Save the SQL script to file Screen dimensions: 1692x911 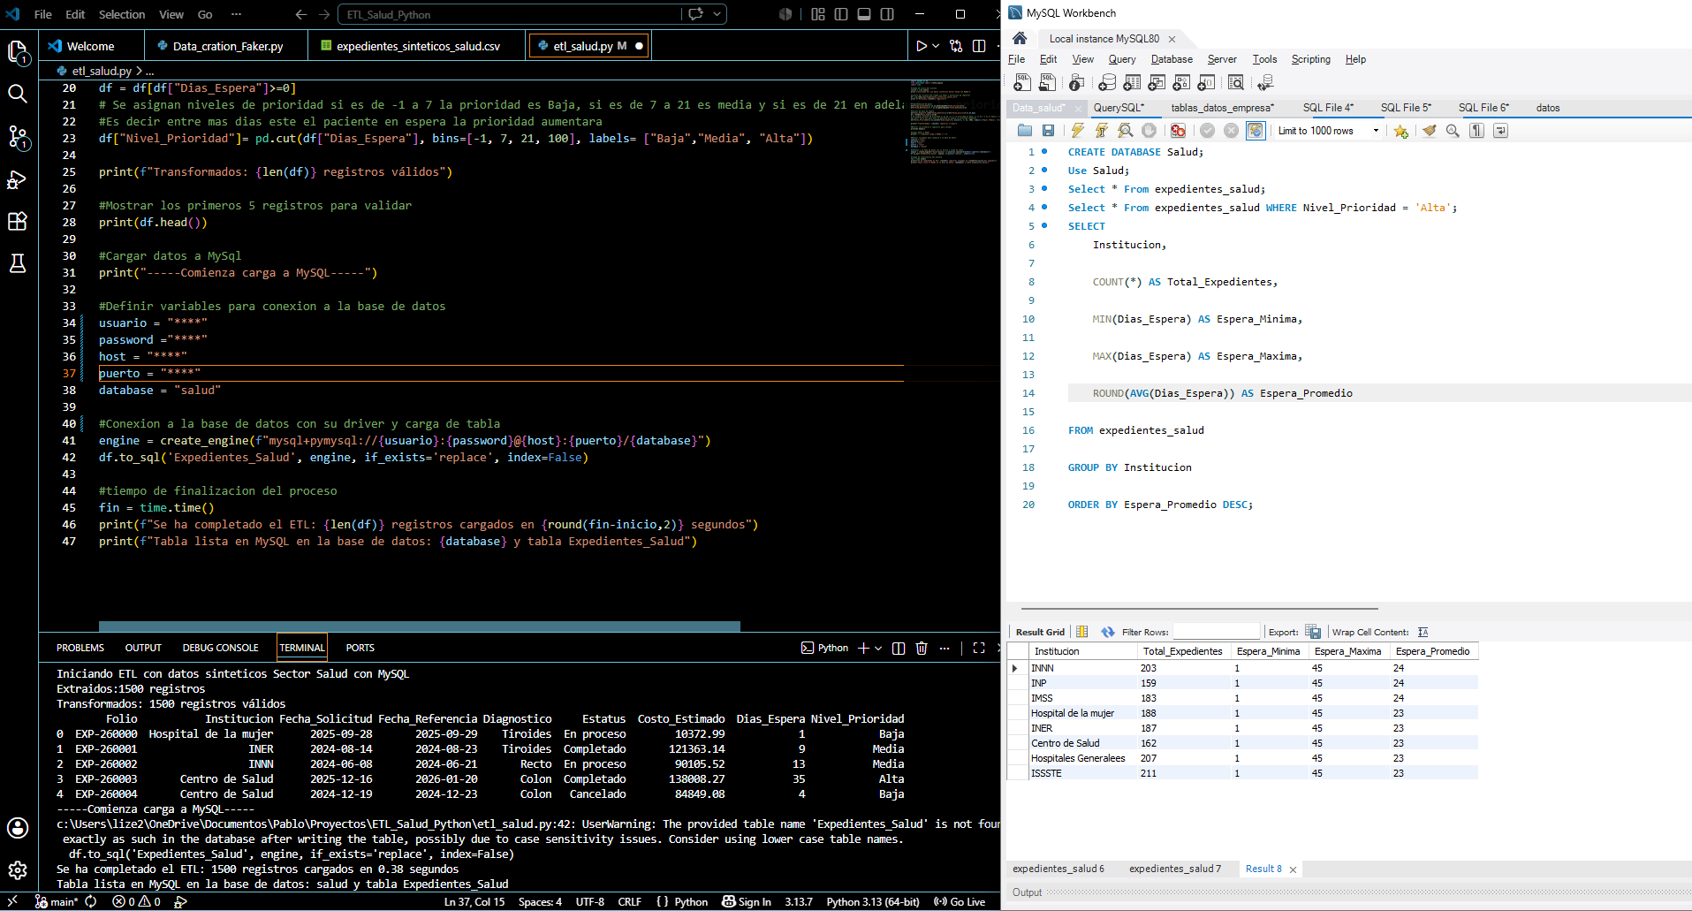[x=1048, y=131]
